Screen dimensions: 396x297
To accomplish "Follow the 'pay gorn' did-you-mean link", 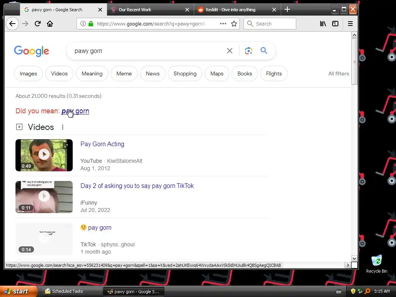I will tap(75, 111).
